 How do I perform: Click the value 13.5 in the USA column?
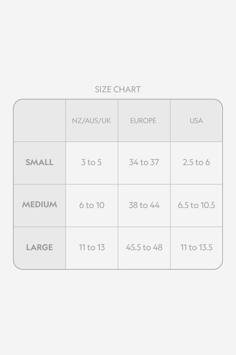(205, 248)
